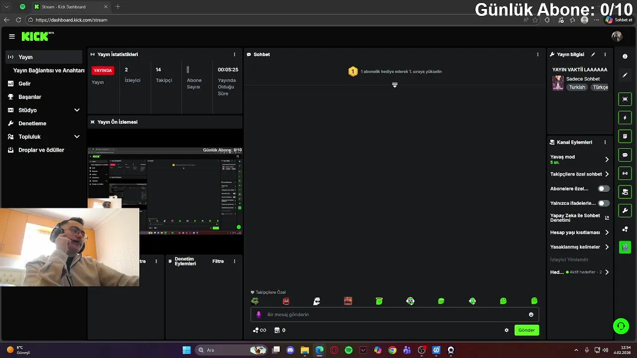Screen dimensions: 637x358
Task: Open Yavaş mod slow mode settings arrow
Action: [x=607, y=160]
